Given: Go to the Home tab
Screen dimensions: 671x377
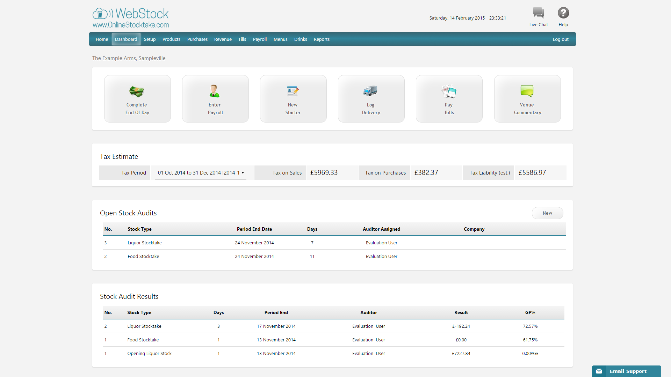Looking at the screenshot, I should click(x=102, y=39).
